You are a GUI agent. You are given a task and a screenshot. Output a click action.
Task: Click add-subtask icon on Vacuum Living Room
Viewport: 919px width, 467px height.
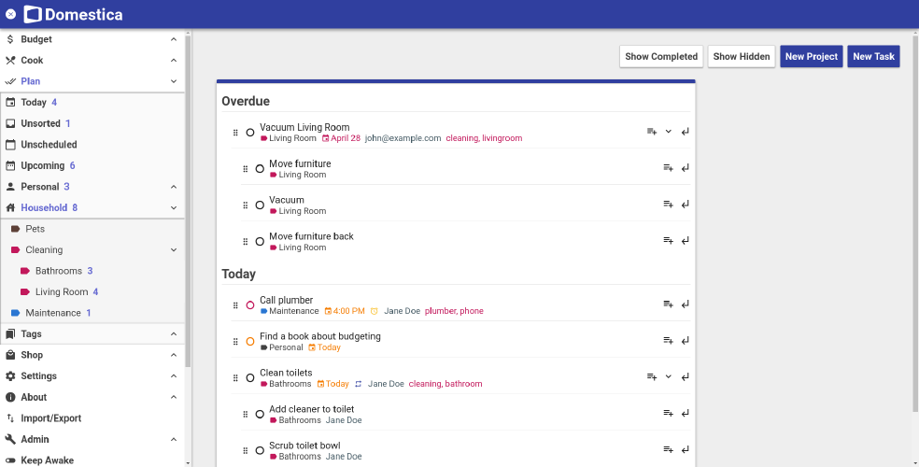[651, 133]
